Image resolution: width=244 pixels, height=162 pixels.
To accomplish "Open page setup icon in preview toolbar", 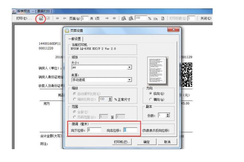I will (41, 19).
